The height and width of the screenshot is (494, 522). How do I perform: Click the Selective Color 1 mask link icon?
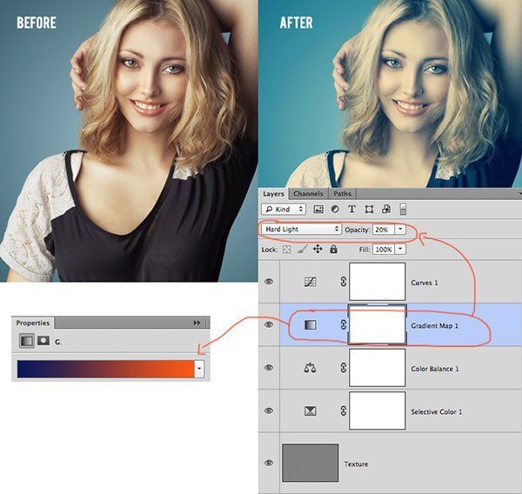(x=344, y=411)
